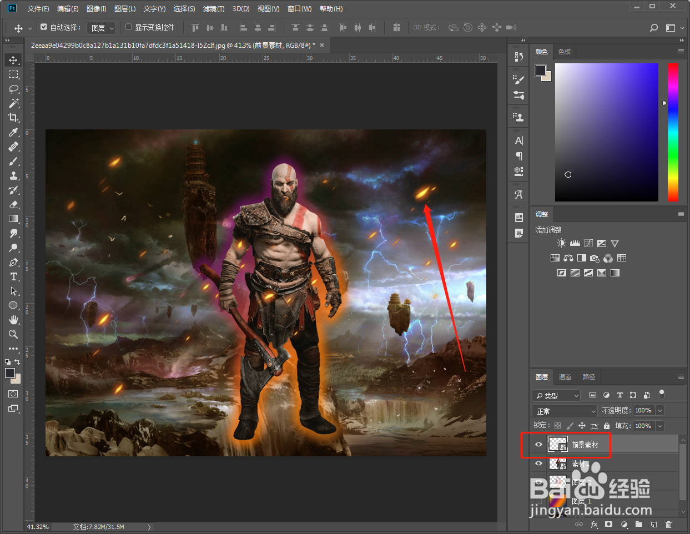Select the Dodge tool
The image size is (690, 534).
[13, 248]
